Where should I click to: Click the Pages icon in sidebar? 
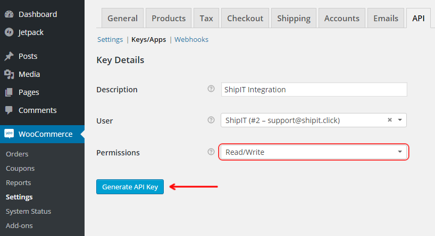point(9,92)
